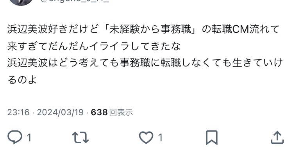The height and width of the screenshot is (164, 293).
Task: Click the 転職CM流れて text
Action: [245, 29]
